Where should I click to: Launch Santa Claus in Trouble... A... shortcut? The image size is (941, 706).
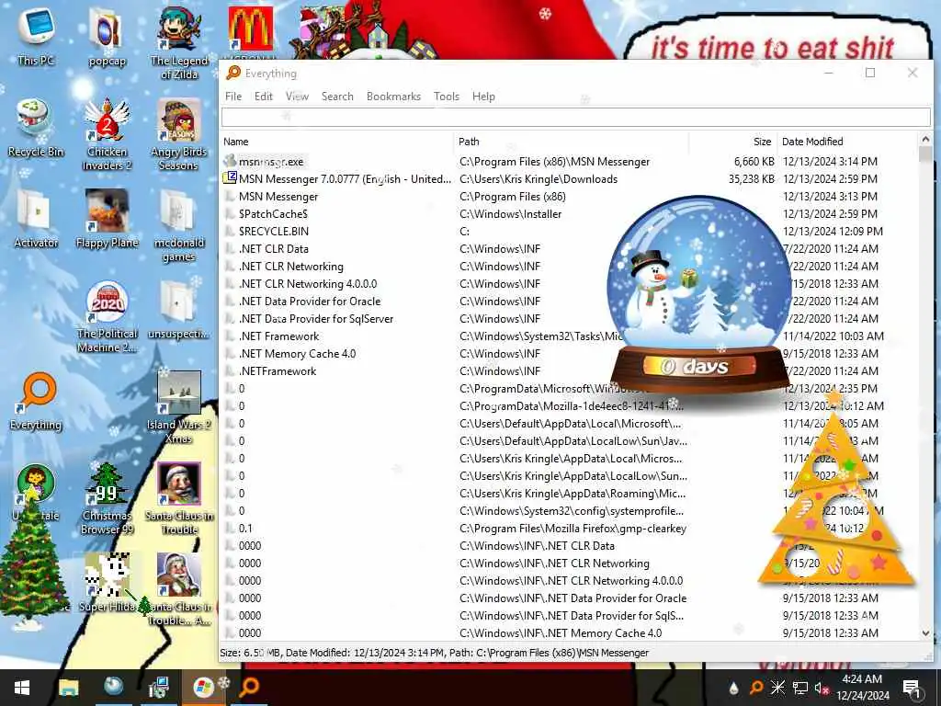pyautogui.click(x=179, y=589)
